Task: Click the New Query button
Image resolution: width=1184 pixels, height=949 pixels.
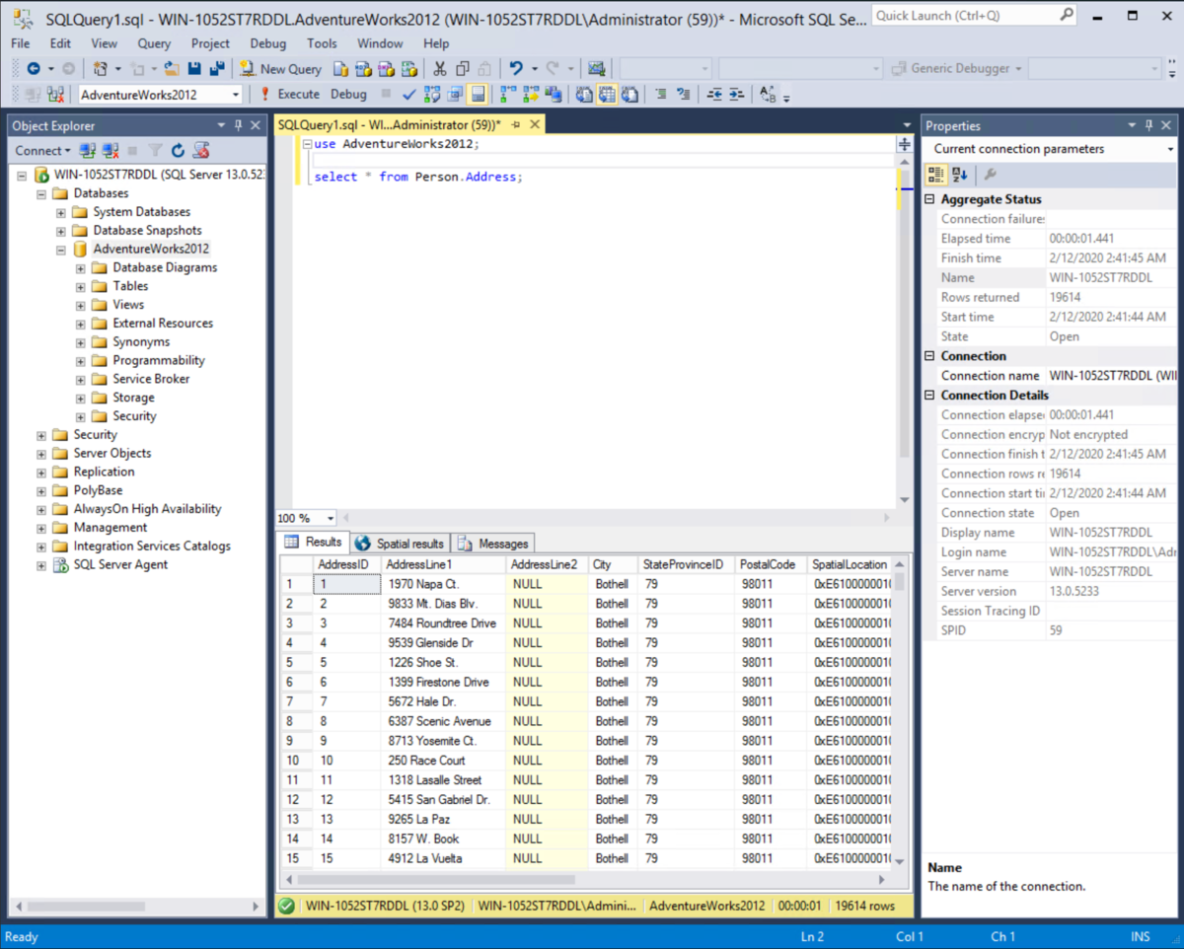Action: [x=280, y=69]
